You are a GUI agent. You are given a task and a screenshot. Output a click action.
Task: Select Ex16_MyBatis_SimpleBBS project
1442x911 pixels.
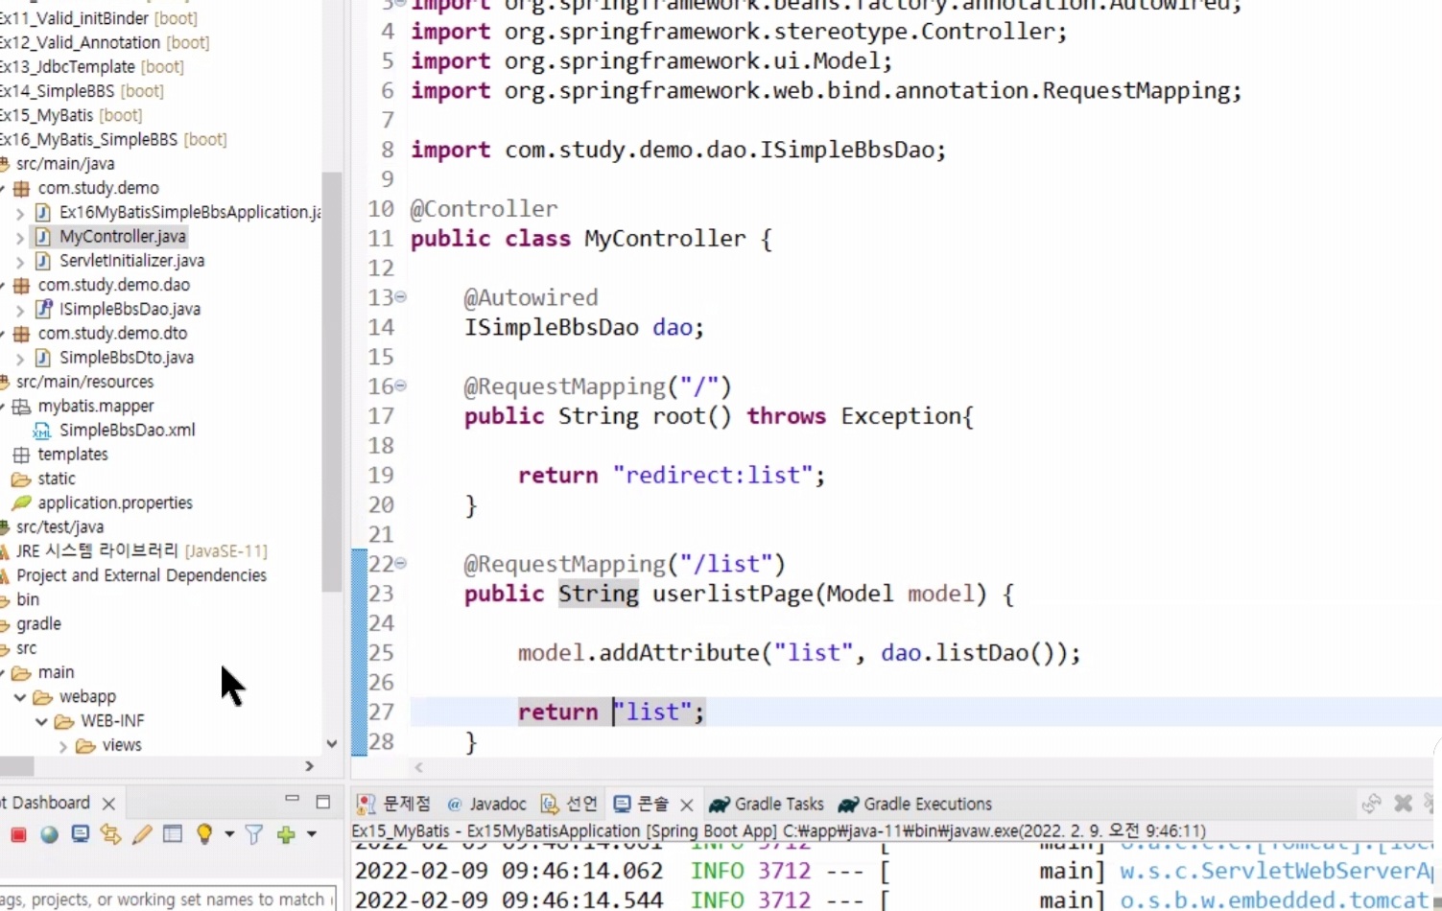click(113, 139)
